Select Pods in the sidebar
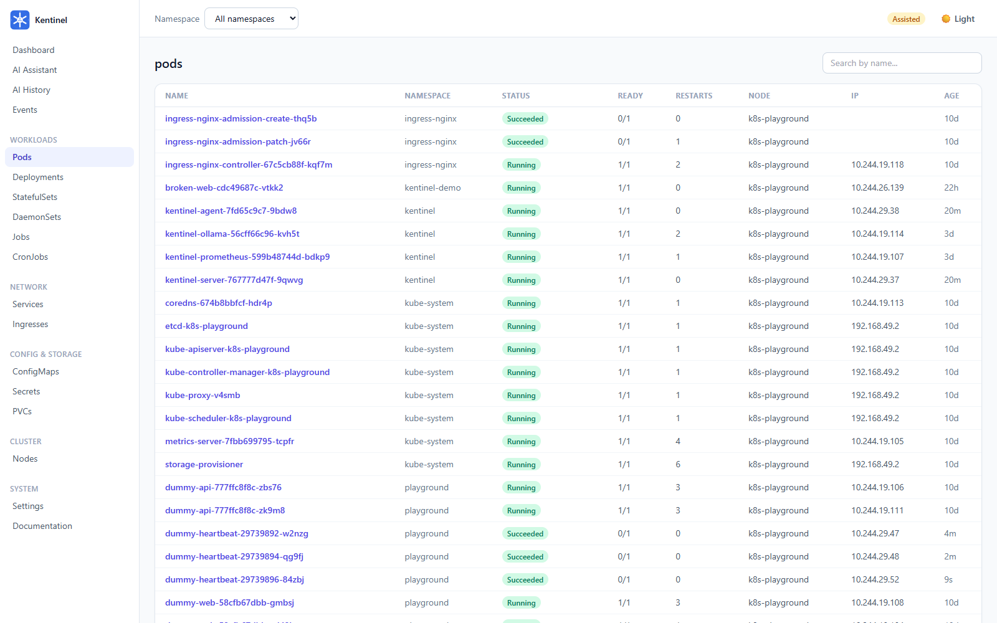 (x=69, y=157)
